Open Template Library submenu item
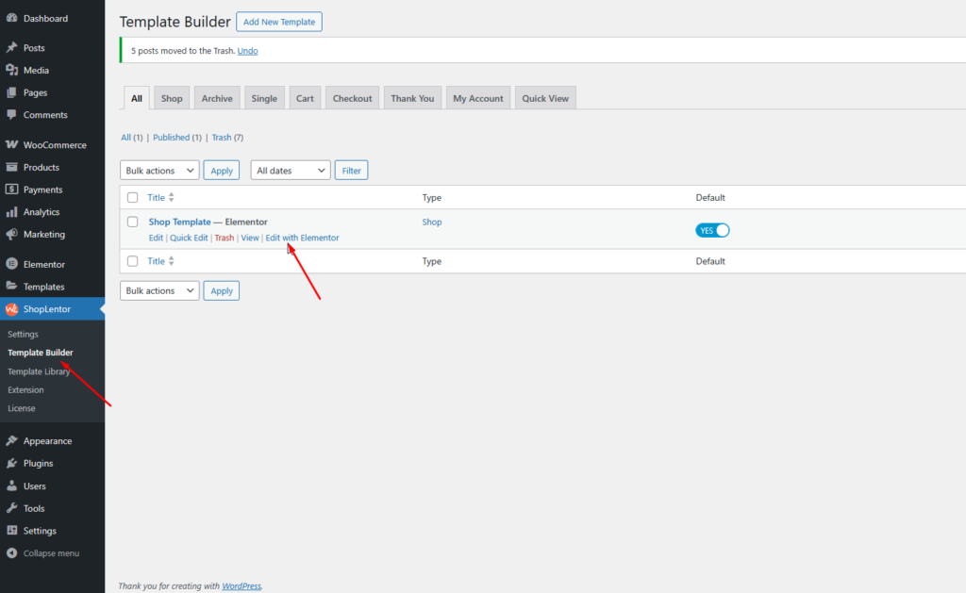The height and width of the screenshot is (593, 966). [38, 371]
